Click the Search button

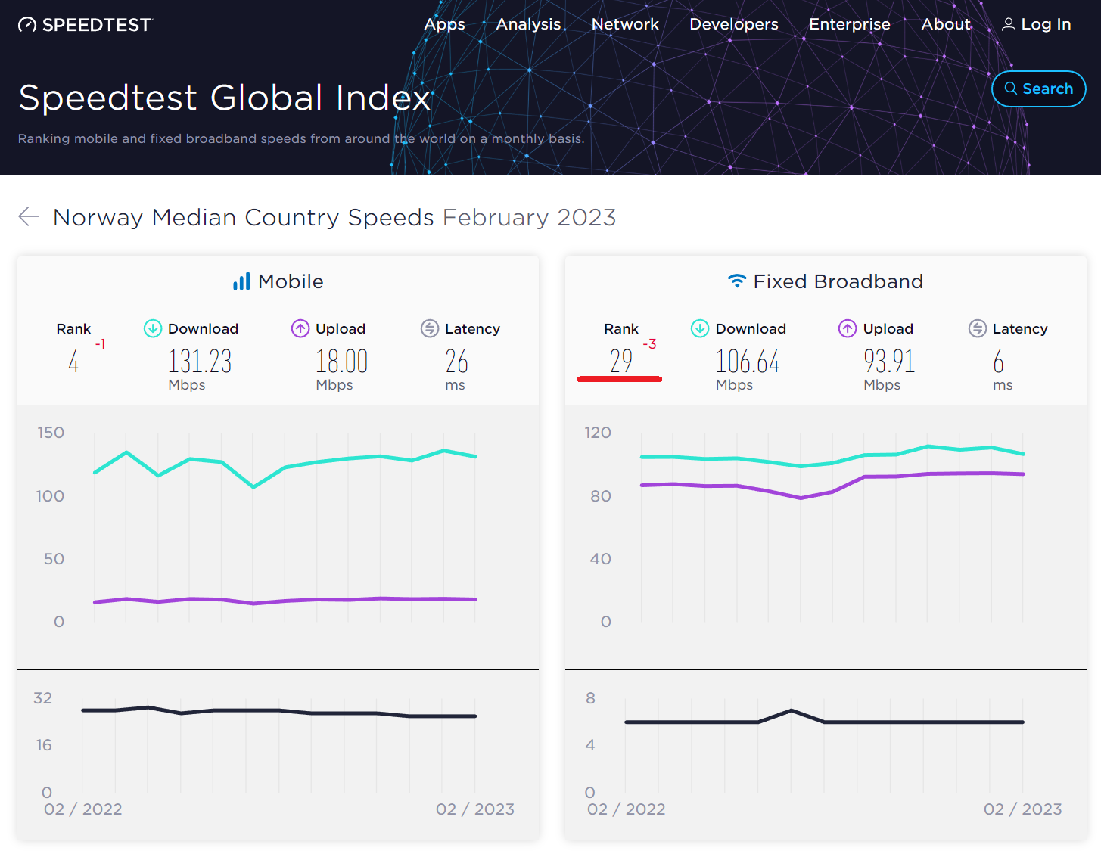coord(1039,89)
